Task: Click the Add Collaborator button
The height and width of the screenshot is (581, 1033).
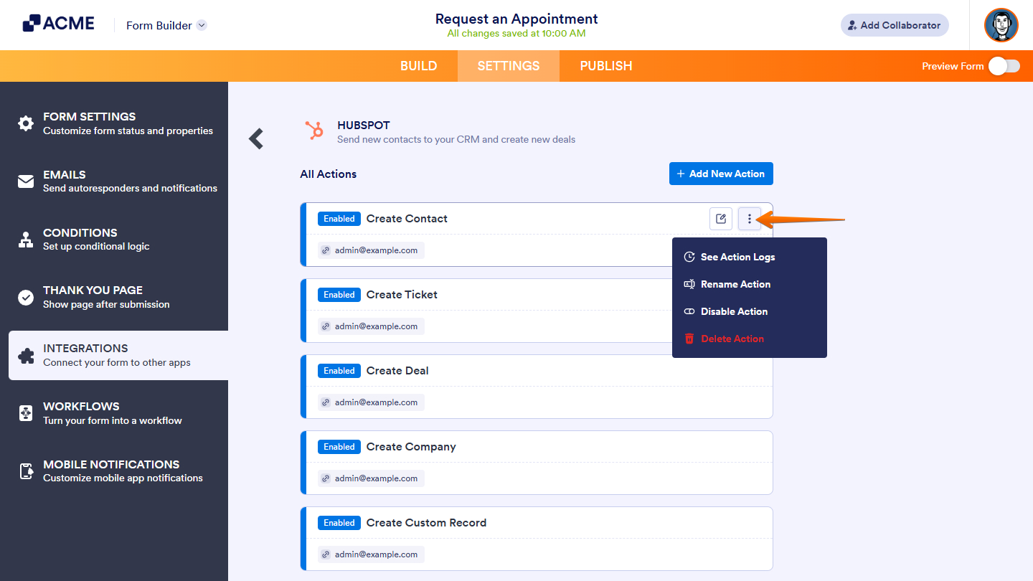Action: click(x=895, y=24)
